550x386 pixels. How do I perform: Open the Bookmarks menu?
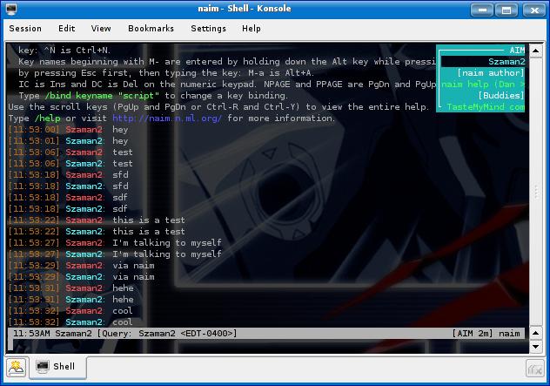[x=151, y=28]
